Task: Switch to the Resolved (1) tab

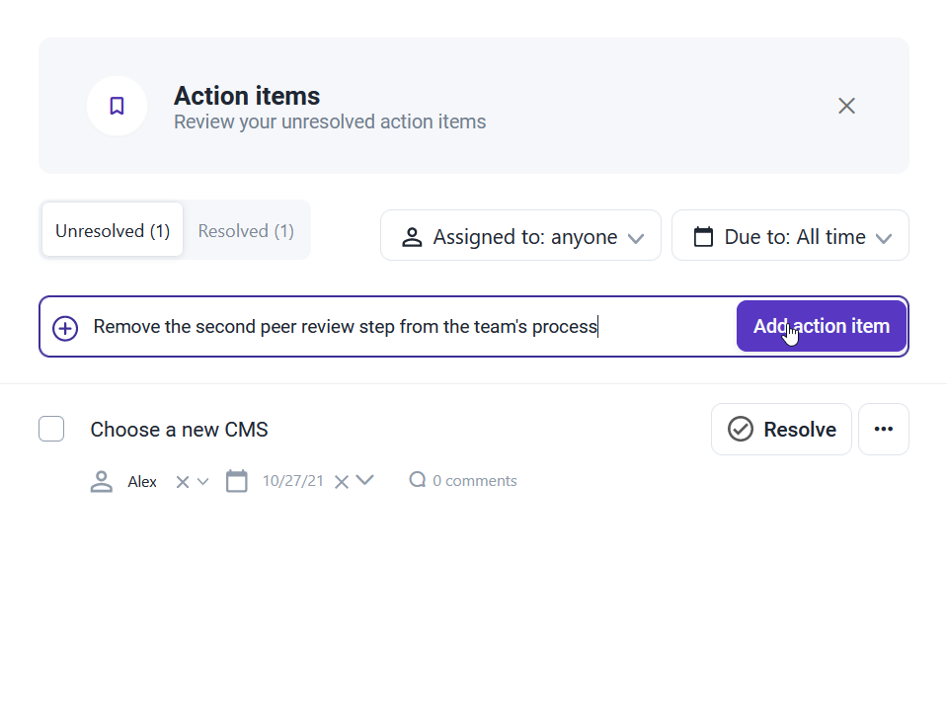Action: [x=246, y=230]
